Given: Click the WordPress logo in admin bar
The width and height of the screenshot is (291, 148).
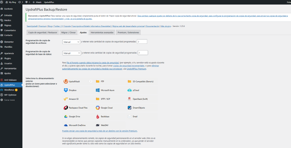Looking at the screenshot, I should pos(2,2).
